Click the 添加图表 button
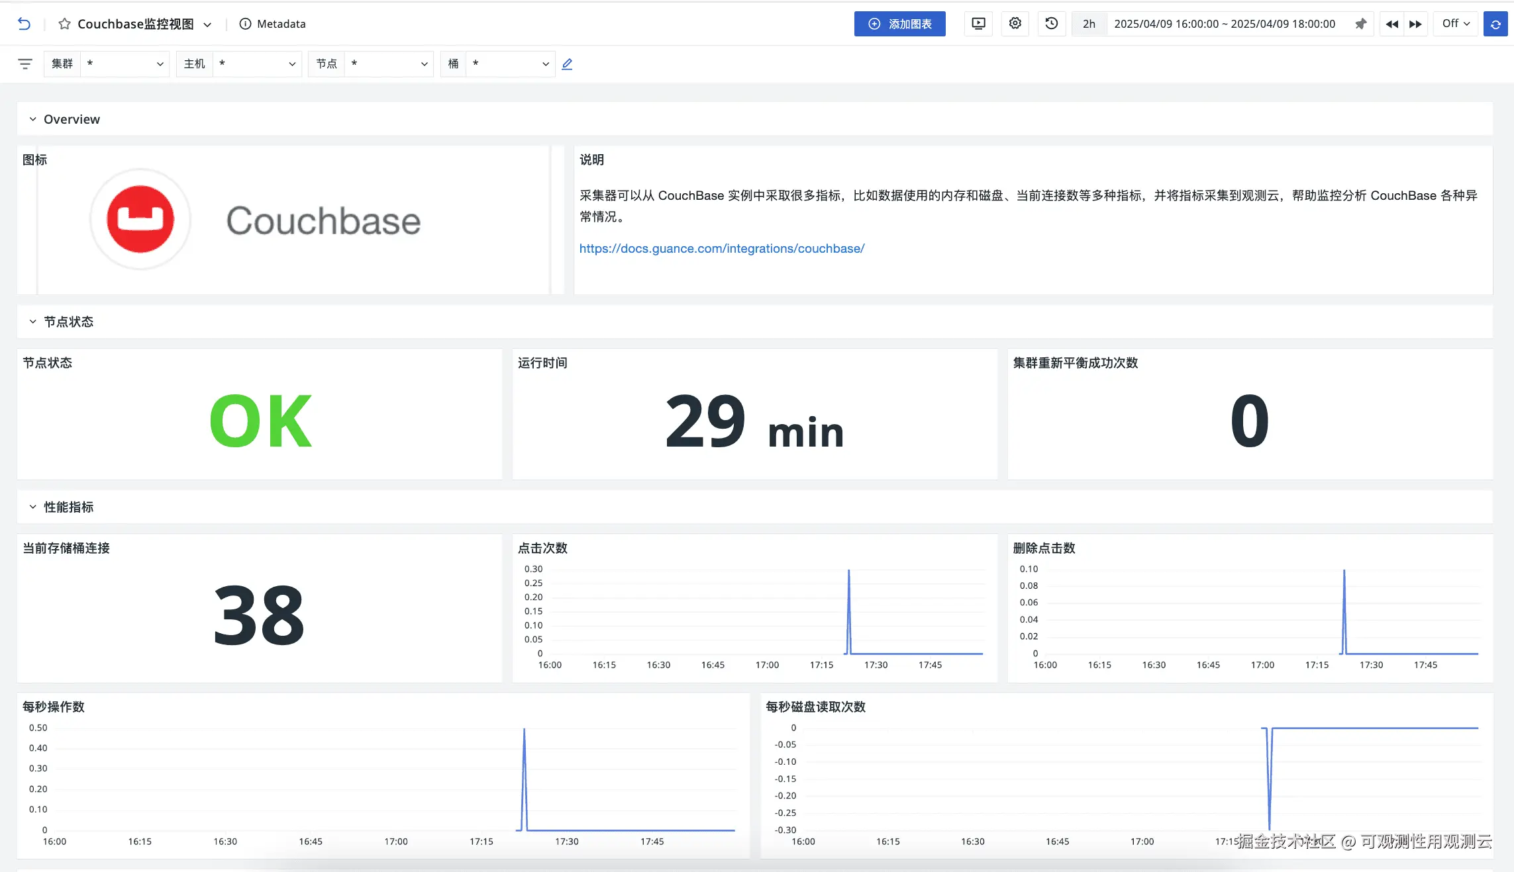The image size is (1514, 872). pyautogui.click(x=899, y=24)
